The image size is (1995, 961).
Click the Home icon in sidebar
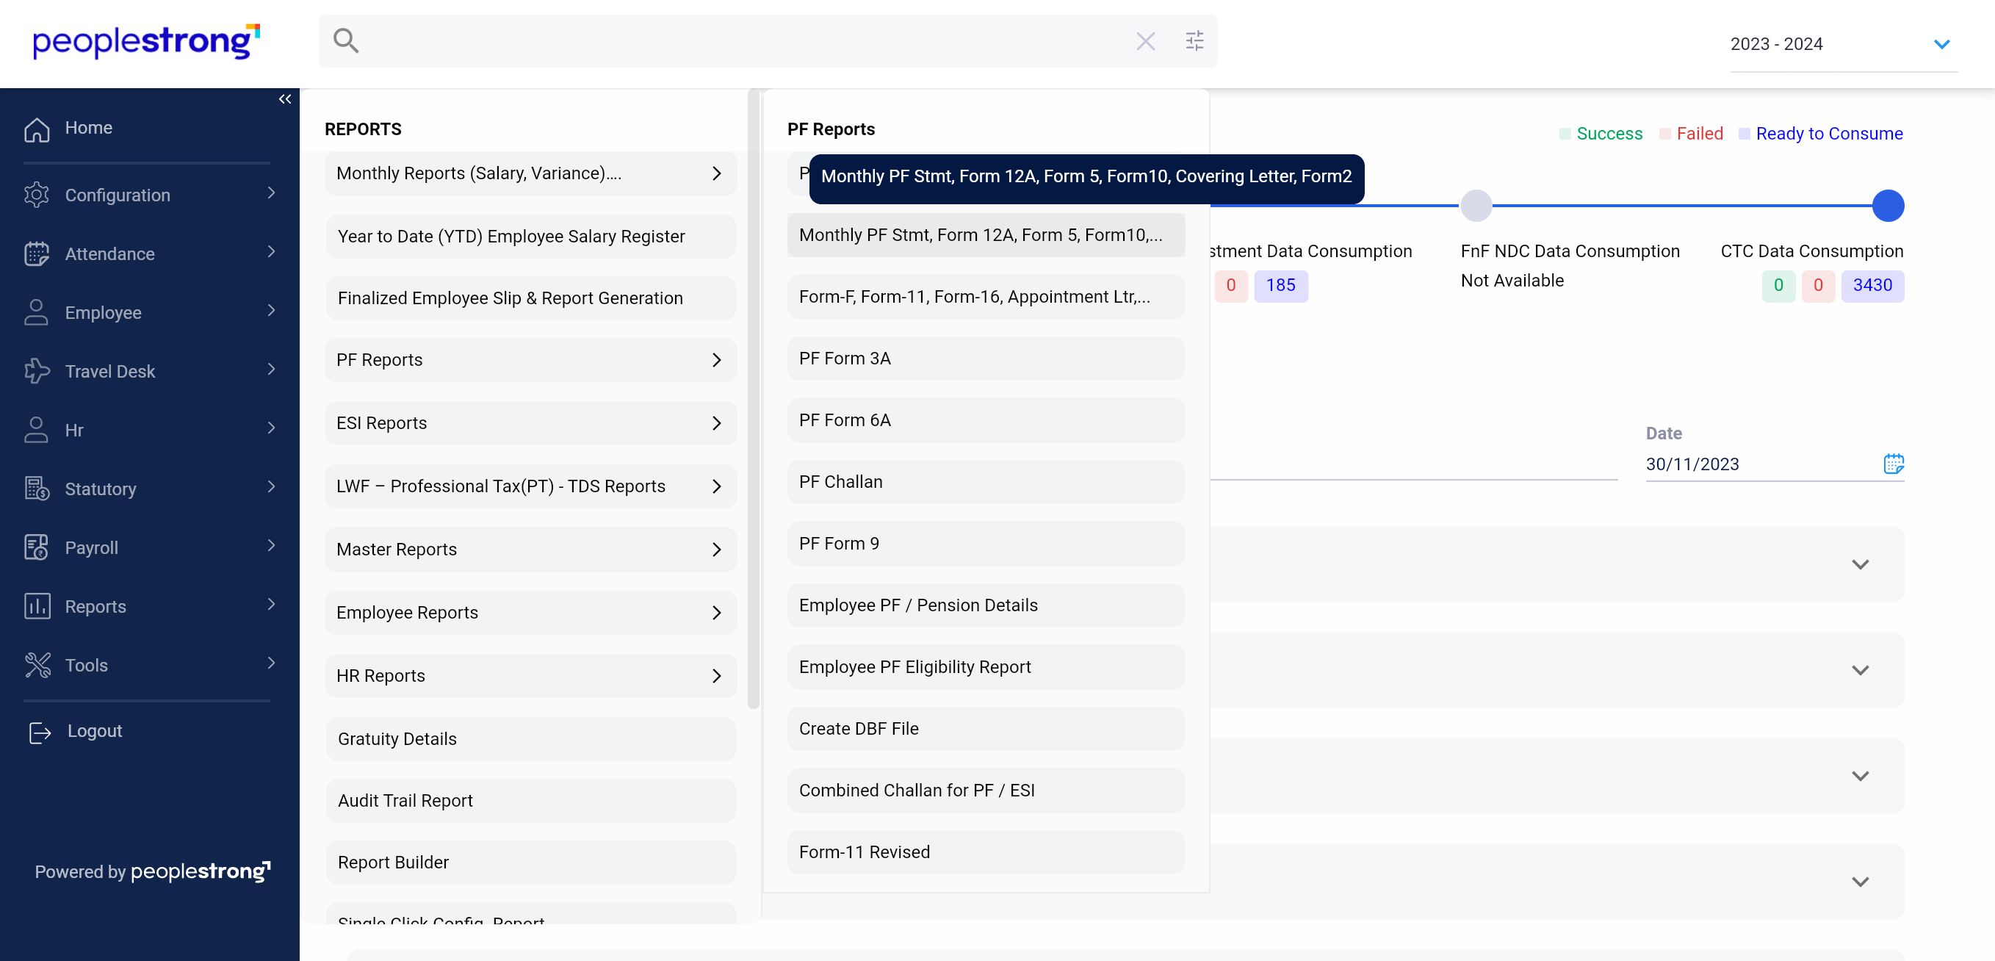coord(37,129)
